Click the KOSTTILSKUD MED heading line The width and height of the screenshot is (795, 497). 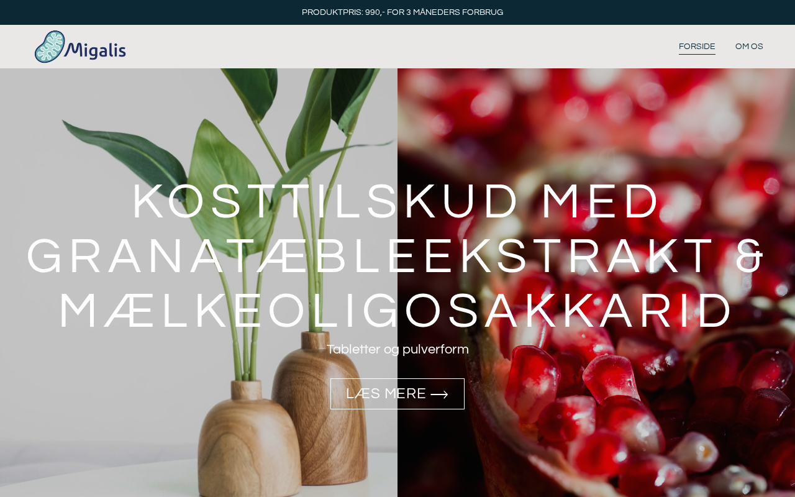pos(397,201)
